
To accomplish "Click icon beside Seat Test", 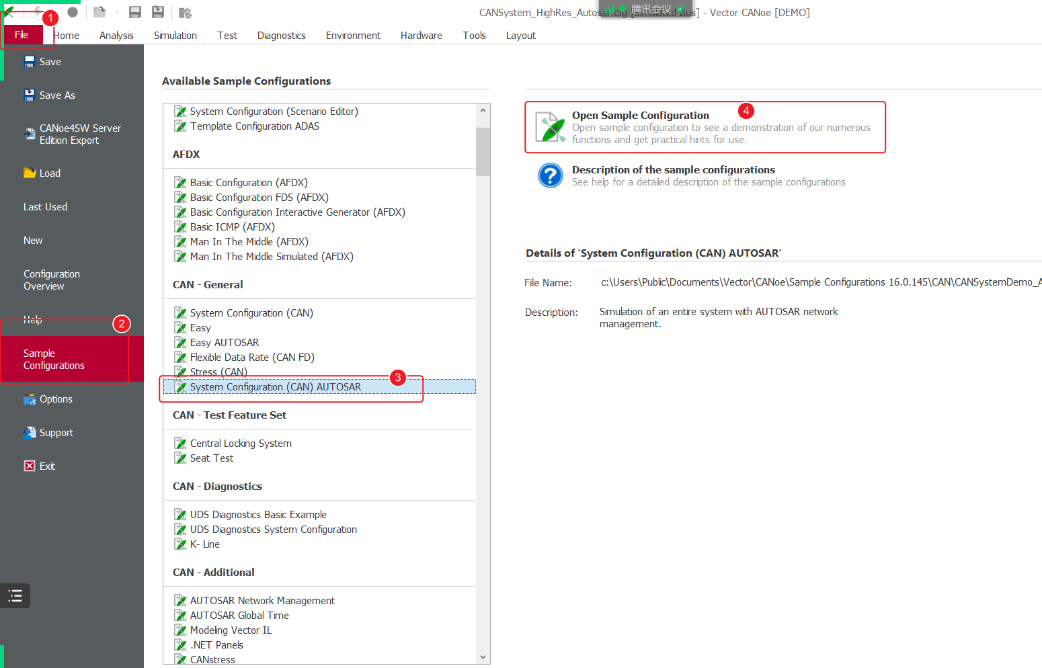I will click(180, 458).
